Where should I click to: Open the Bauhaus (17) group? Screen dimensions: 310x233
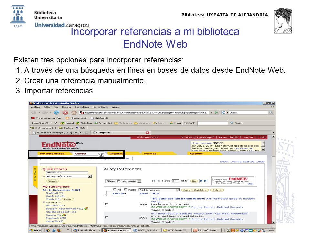tap(55, 205)
